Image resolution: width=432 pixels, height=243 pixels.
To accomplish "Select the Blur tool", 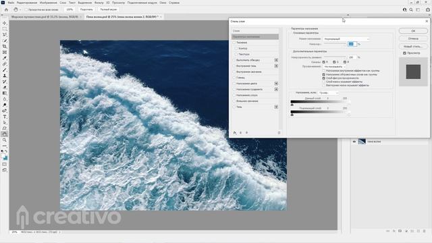I will pyautogui.click(x=5, y=99).
